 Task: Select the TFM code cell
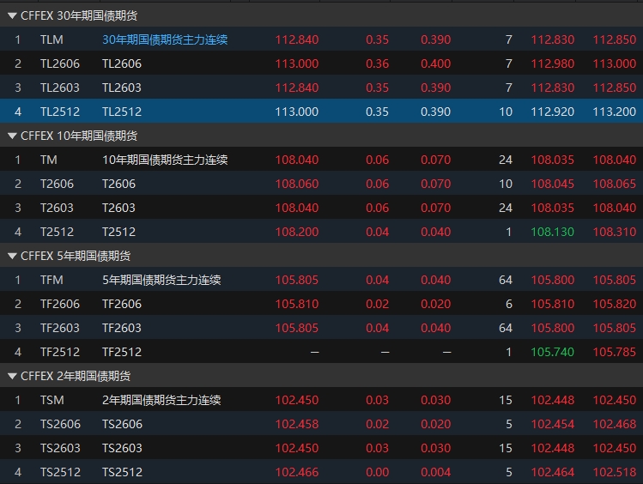52,280
